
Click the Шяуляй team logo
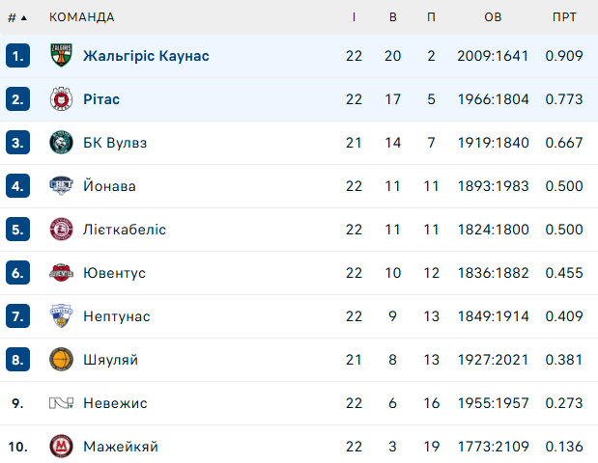click(x=61, y=360)
